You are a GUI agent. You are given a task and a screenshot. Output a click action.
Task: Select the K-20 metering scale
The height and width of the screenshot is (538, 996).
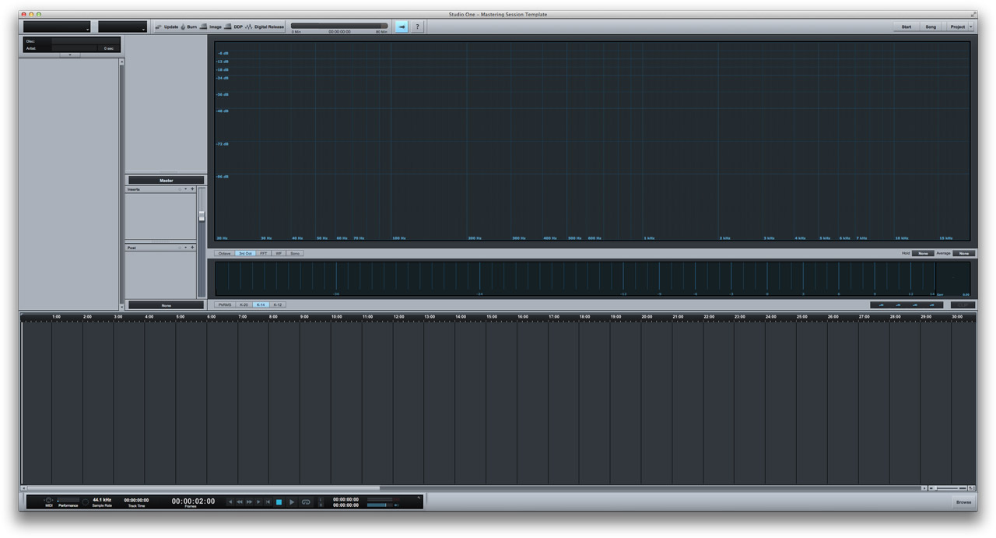coord(244,304)
